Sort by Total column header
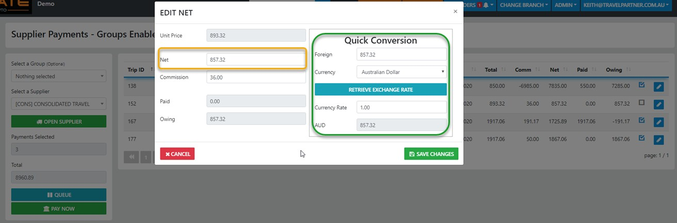The image size is (677, 223). (491, 69)
